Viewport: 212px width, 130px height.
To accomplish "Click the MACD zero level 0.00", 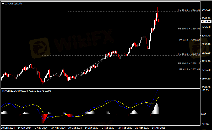I will coord(204,114).
